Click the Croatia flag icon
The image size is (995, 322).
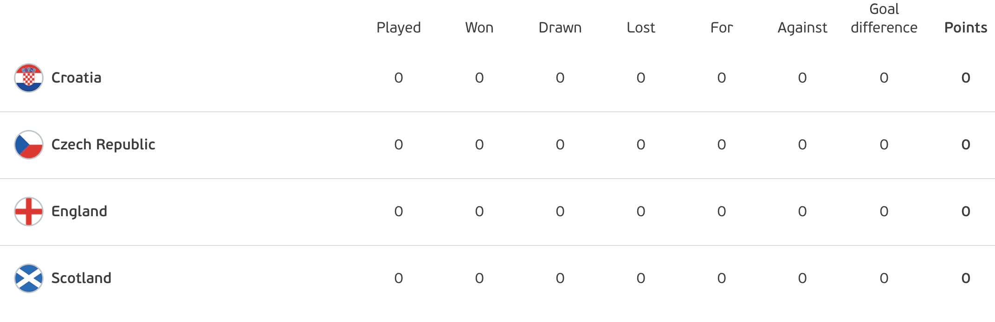pos(29,78)
